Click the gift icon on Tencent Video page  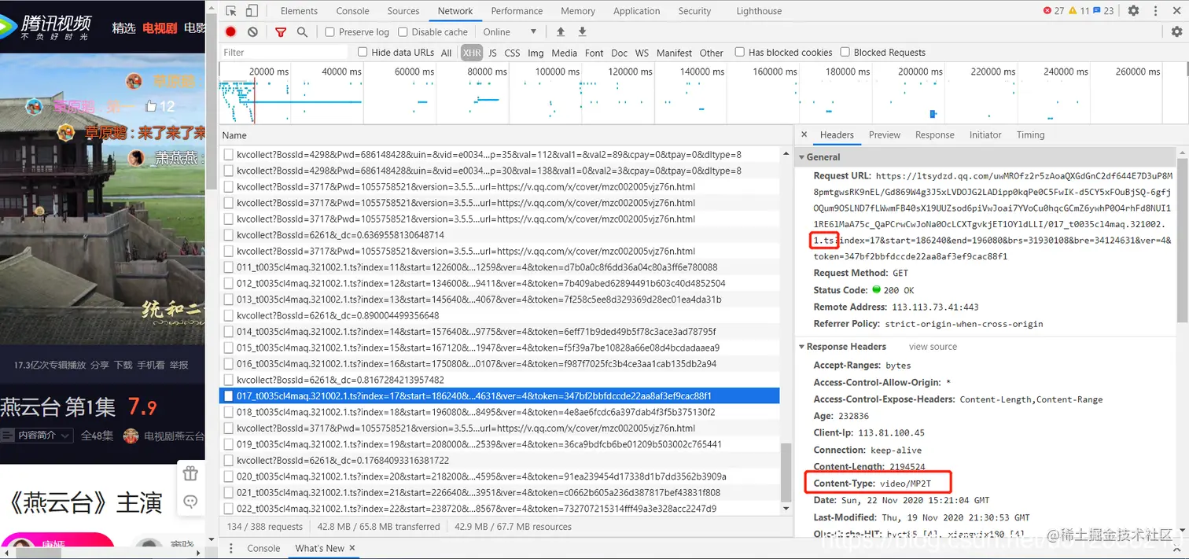(x=190, y=473)
